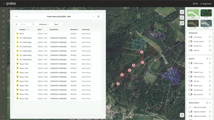Open Hugo Forst user menu
Screen dimensions: 214x120
(206, 4)
